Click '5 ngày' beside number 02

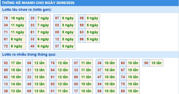click(x=68, y=25)
